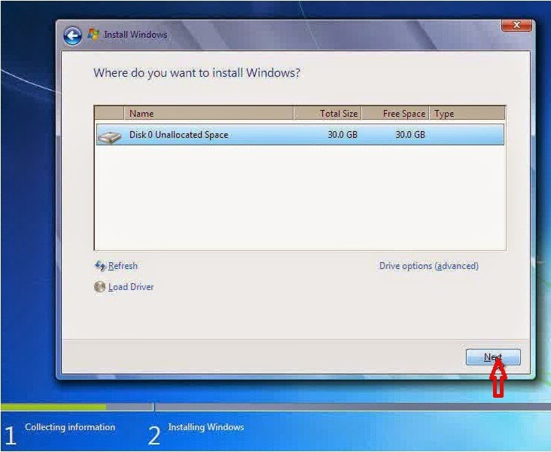Sort by the Total Size column header
Screen dimensions: 551x452
point(327,113)
